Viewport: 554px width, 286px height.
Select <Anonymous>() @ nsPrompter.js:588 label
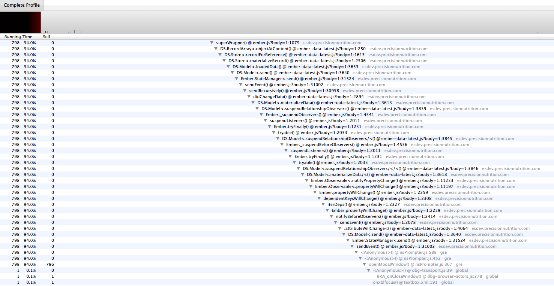[398, 252]
